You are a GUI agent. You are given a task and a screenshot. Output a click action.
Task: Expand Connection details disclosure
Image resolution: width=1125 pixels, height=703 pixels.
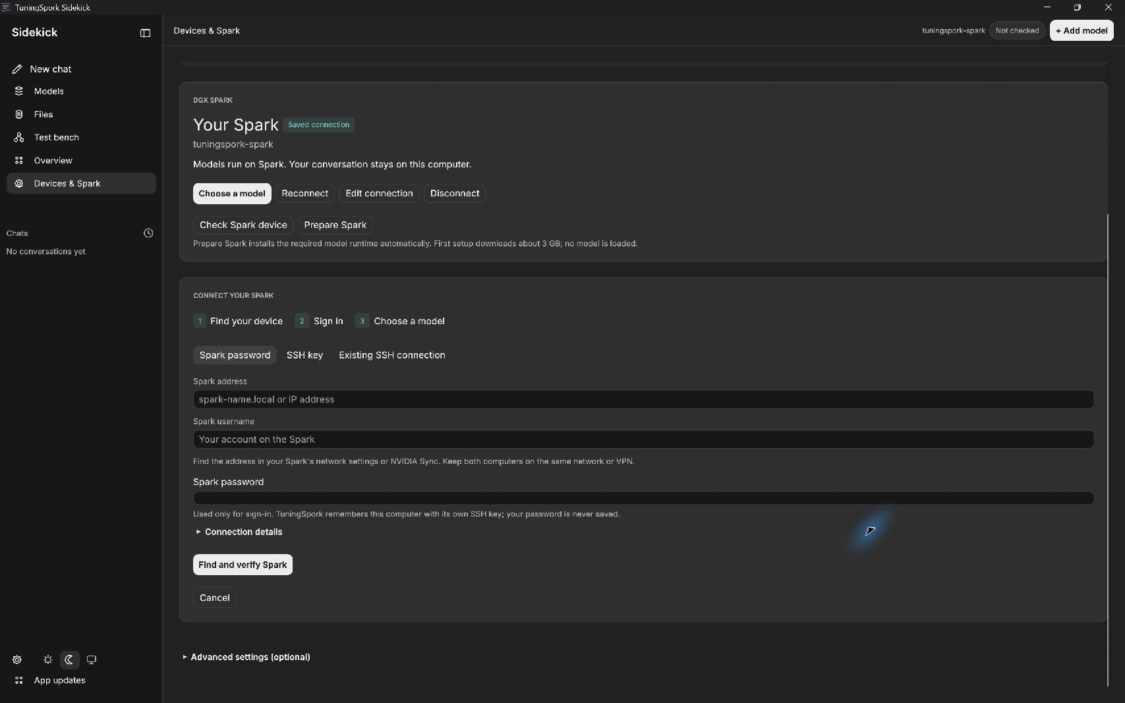(x=239, y=532)
